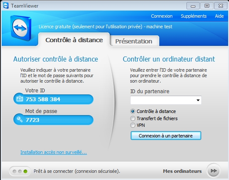Maximize the TeamViewer window

coord(207,6)
